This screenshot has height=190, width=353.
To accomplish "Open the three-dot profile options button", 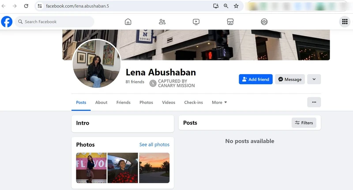I will click(x=314, y=102).
